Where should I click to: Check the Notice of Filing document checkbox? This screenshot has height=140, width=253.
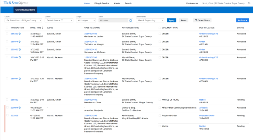[160, 100]
